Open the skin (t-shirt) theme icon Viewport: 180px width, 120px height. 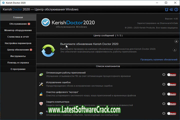pyautogui.click(x=166, y=10)
